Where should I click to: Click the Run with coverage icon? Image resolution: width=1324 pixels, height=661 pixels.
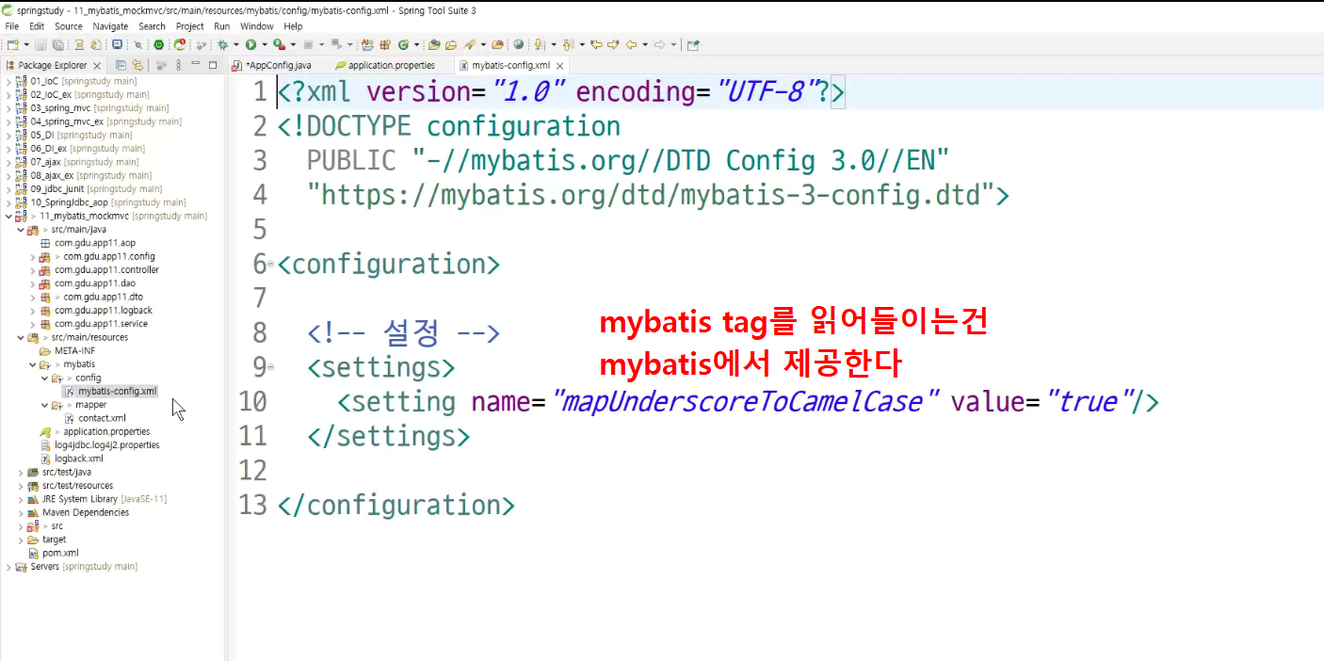[x=279, y=44]
